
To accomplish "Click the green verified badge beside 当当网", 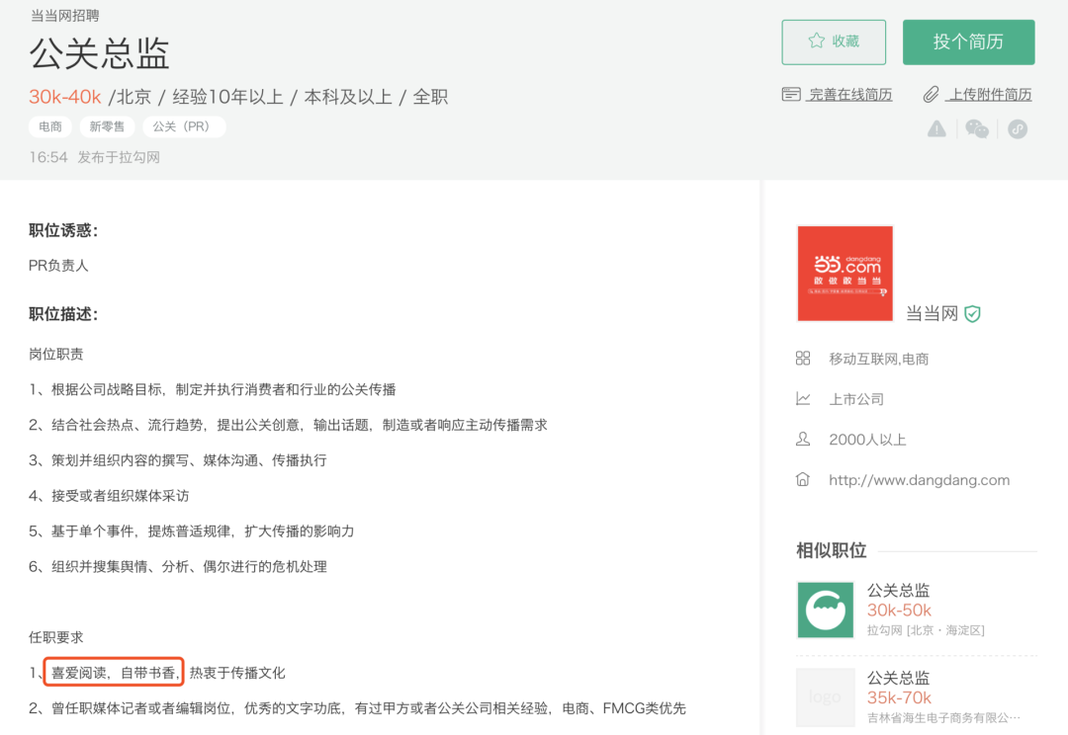I will [x=970, y=314].
